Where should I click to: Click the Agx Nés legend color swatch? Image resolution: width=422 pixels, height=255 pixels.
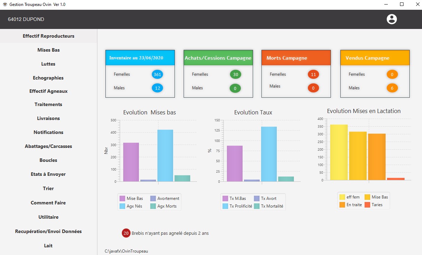pyautogui.click(x=122, y=206)
